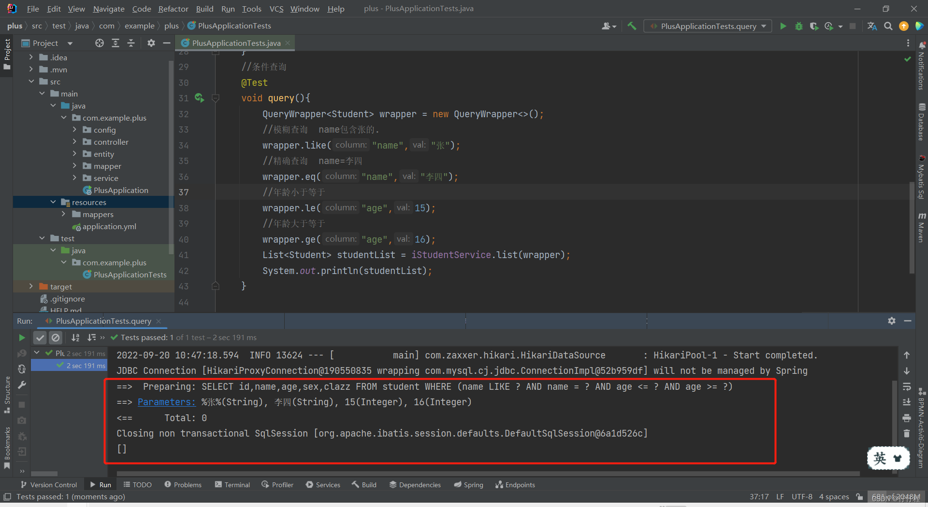The height and width of the screenshot is (507, 928).
Task: Open the Dependencies tool window
Action: pyautogui.click(x=415, y=485)
